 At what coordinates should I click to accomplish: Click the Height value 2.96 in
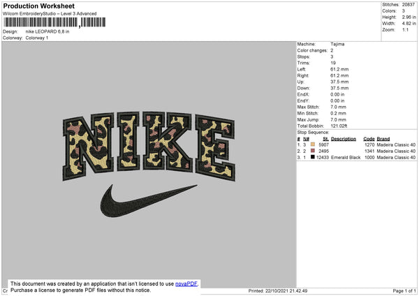pos(409,17)
